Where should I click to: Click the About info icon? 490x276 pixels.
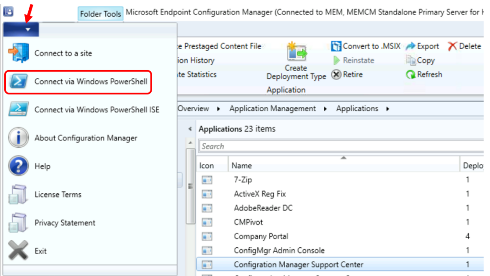point(19,138)
